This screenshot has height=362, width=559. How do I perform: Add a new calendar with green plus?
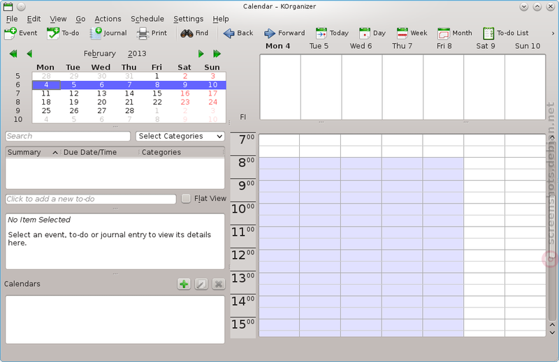(x=184, y=284)
